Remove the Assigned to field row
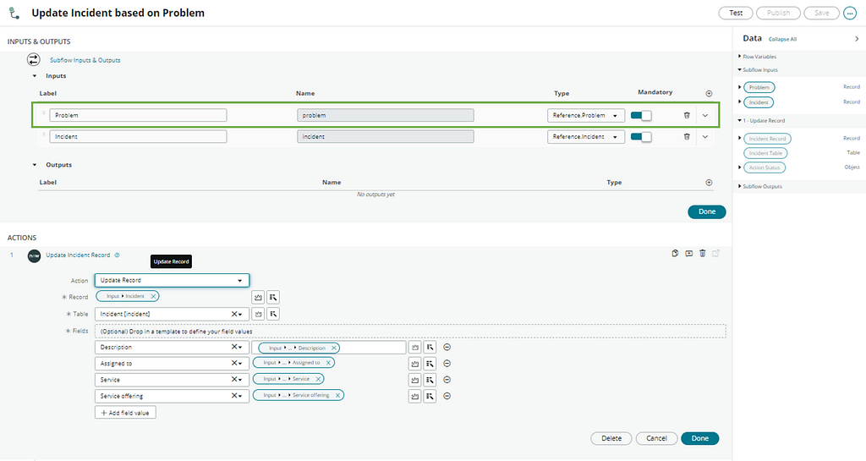 447,363
